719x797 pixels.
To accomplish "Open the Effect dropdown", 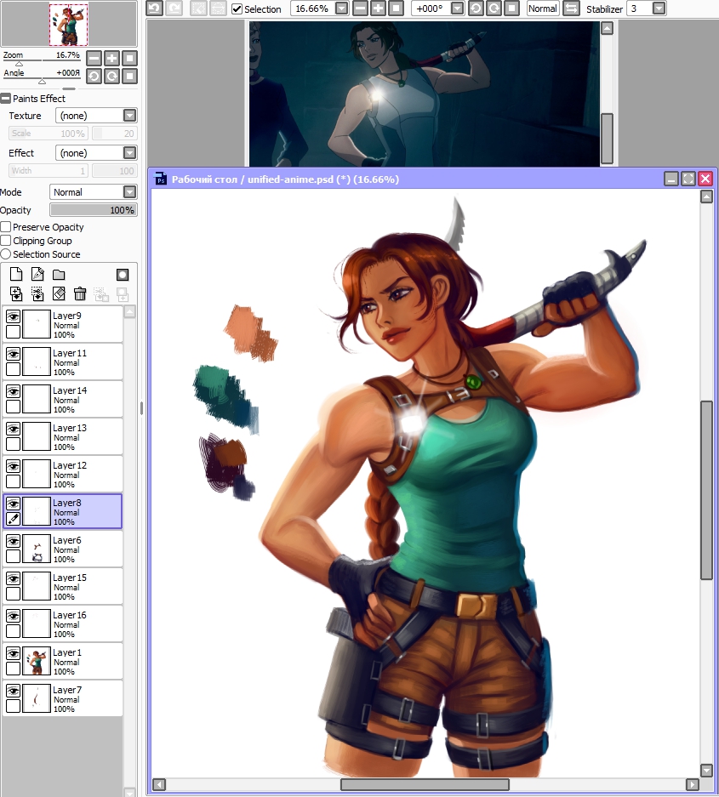I will pyautogui.click(x=130, y=152).
